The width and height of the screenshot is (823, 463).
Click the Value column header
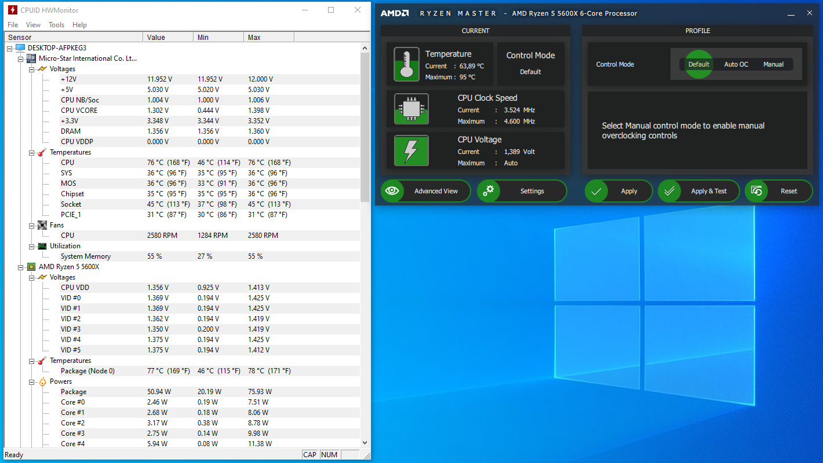(168, 37)
